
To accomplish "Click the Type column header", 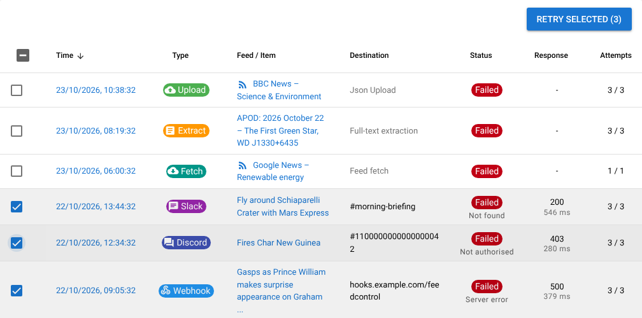I will click(181, 55).
